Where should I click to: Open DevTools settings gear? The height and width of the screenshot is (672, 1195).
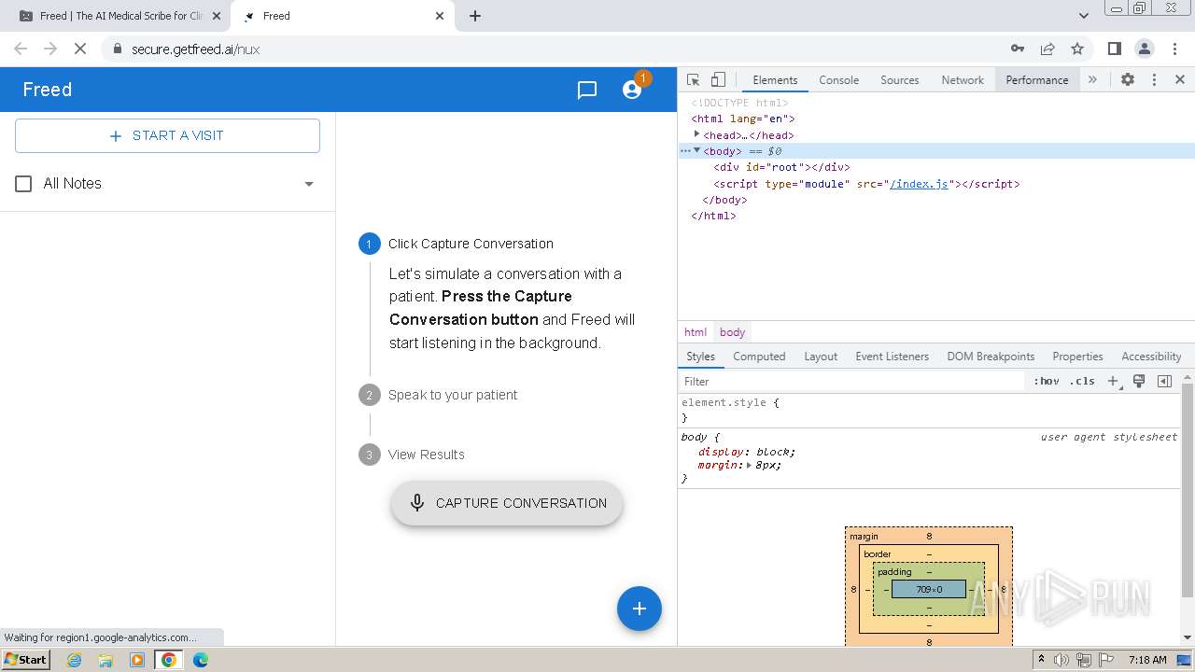(x=1128, y=80)
